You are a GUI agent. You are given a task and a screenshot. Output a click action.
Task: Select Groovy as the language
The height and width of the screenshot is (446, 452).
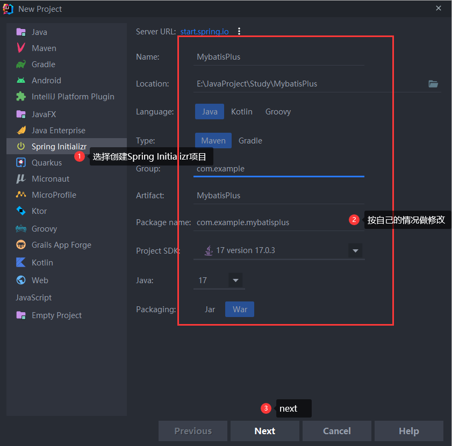tap(278, 112)
